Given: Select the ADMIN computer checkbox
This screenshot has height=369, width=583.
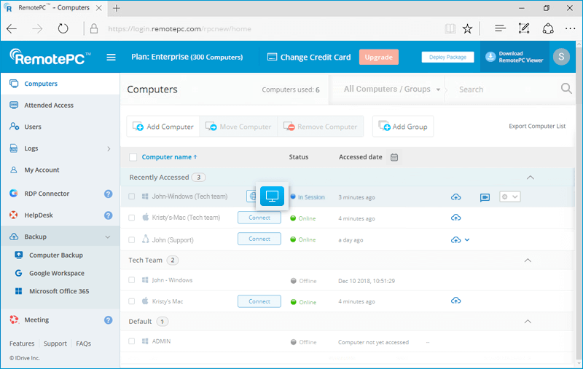Looking at the screenshot, I should [x=132, y=341].
